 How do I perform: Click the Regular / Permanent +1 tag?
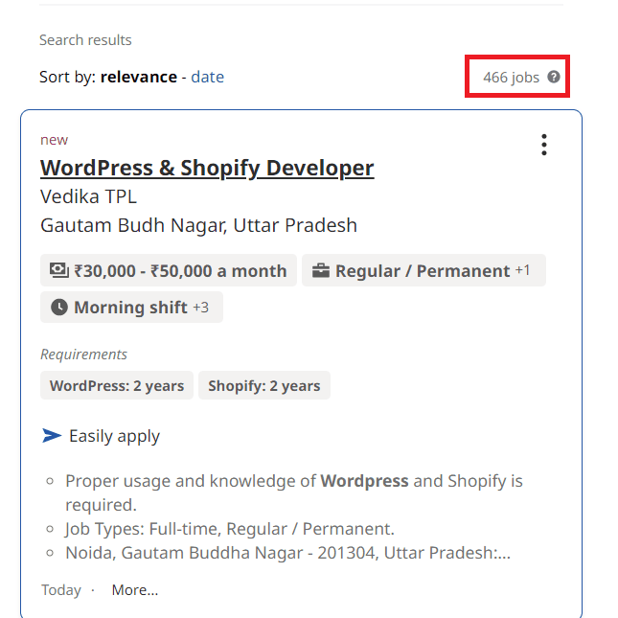423,270
